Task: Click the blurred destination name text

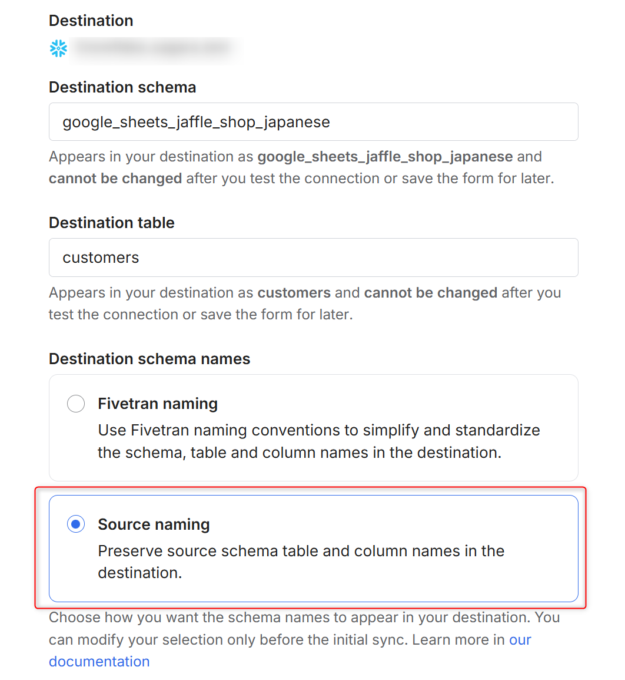Action: 153,48
